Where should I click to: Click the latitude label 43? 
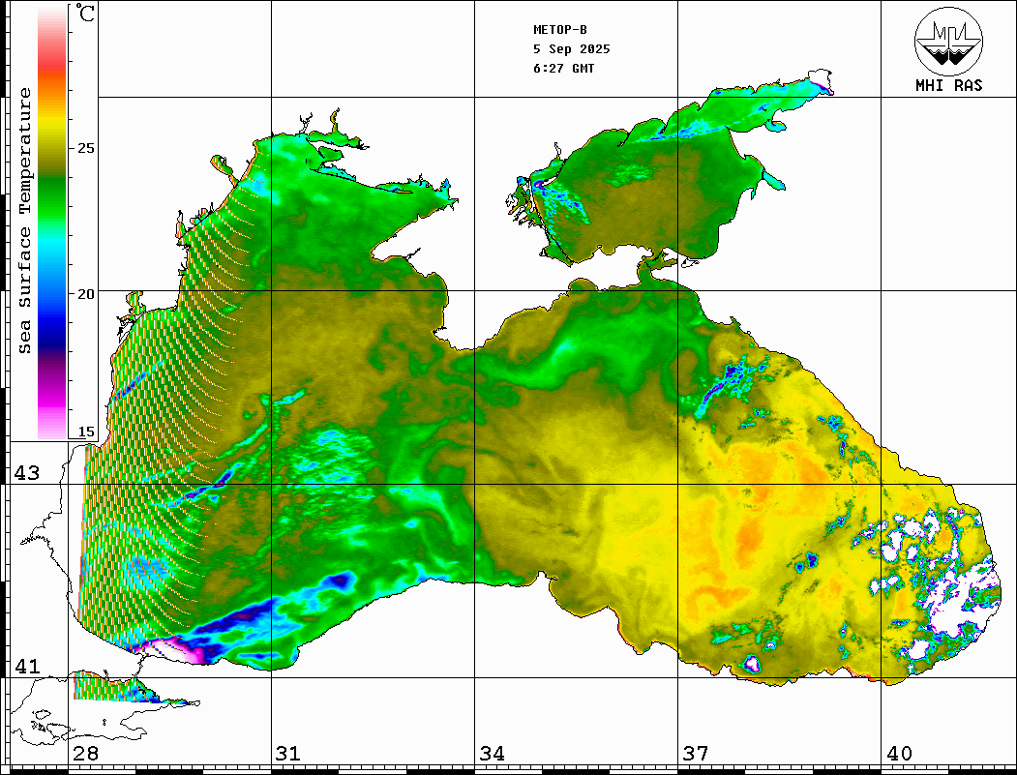(26, 473)
